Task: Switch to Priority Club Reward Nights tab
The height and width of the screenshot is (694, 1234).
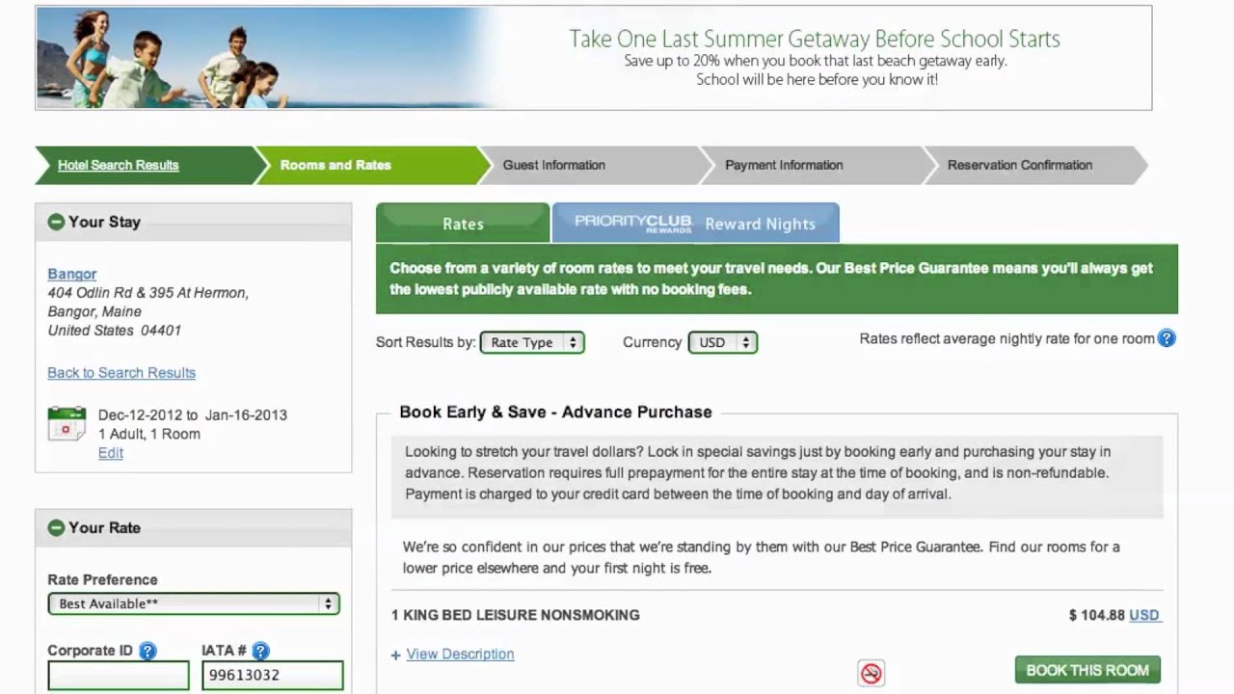Action: 695,224
